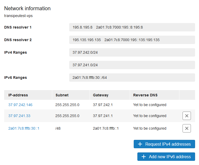Screen dimensions: 199x165
Task: Open the 37.97.242.146 IP link
Action: coord(20,105)
